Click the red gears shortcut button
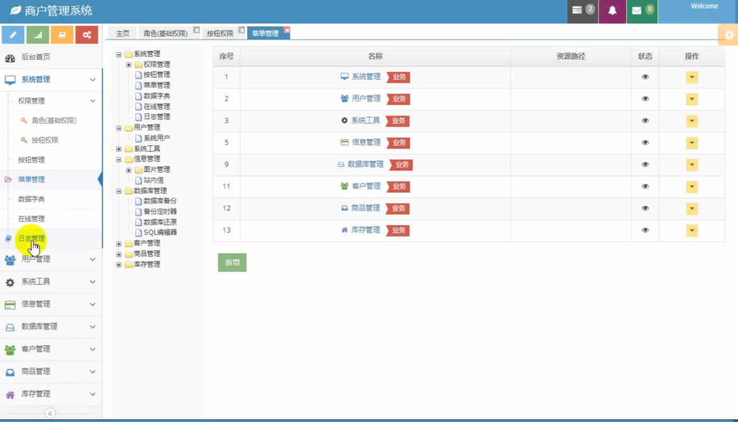This screenshot has height=422, width=738. click(86, 35)
